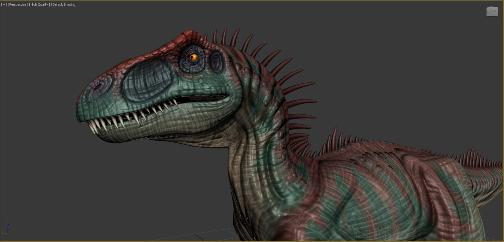Screen dimensions: 504x242
Task: Open the High Quality per-view preference menu
Action: [38, 4]
